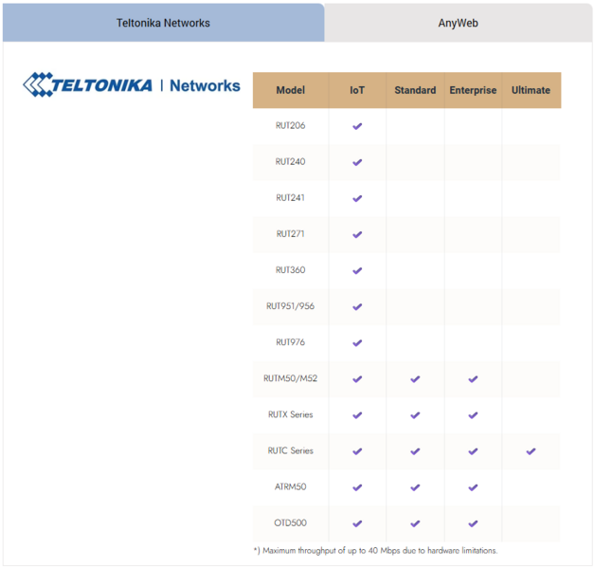Select the Teltonika Networks tab
594x568 pixels.
click(163, 23)
